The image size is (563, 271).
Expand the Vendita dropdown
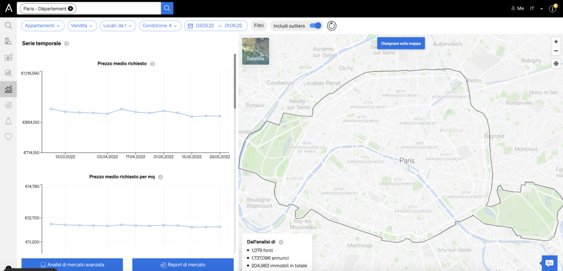pyautogui.click(x=82, y=26)
